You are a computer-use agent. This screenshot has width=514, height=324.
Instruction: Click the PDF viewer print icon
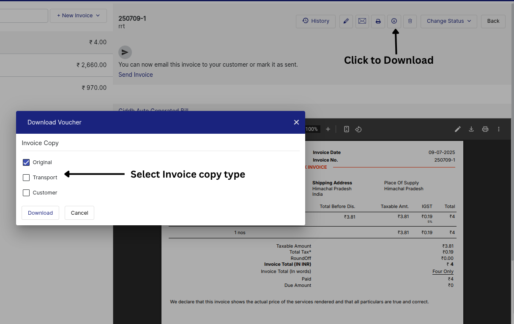(485, 129)
